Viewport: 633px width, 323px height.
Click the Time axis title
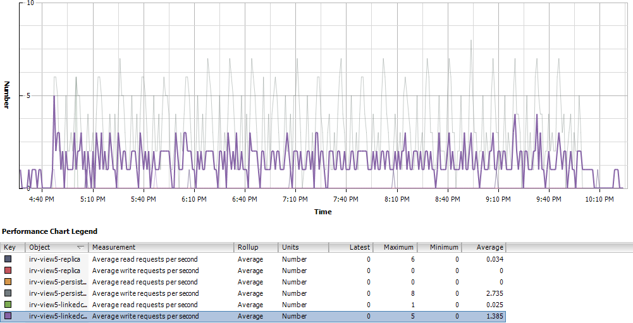323,212
